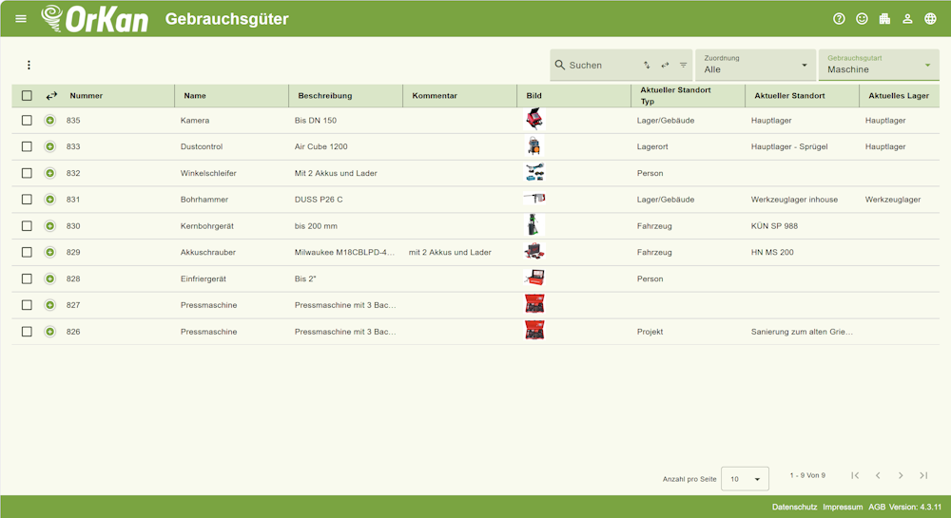Viewport: 951px width, 518px height.
Task: Click the 'Hauptlager - Sprügel' cell
Action: (x=789, y=146)
